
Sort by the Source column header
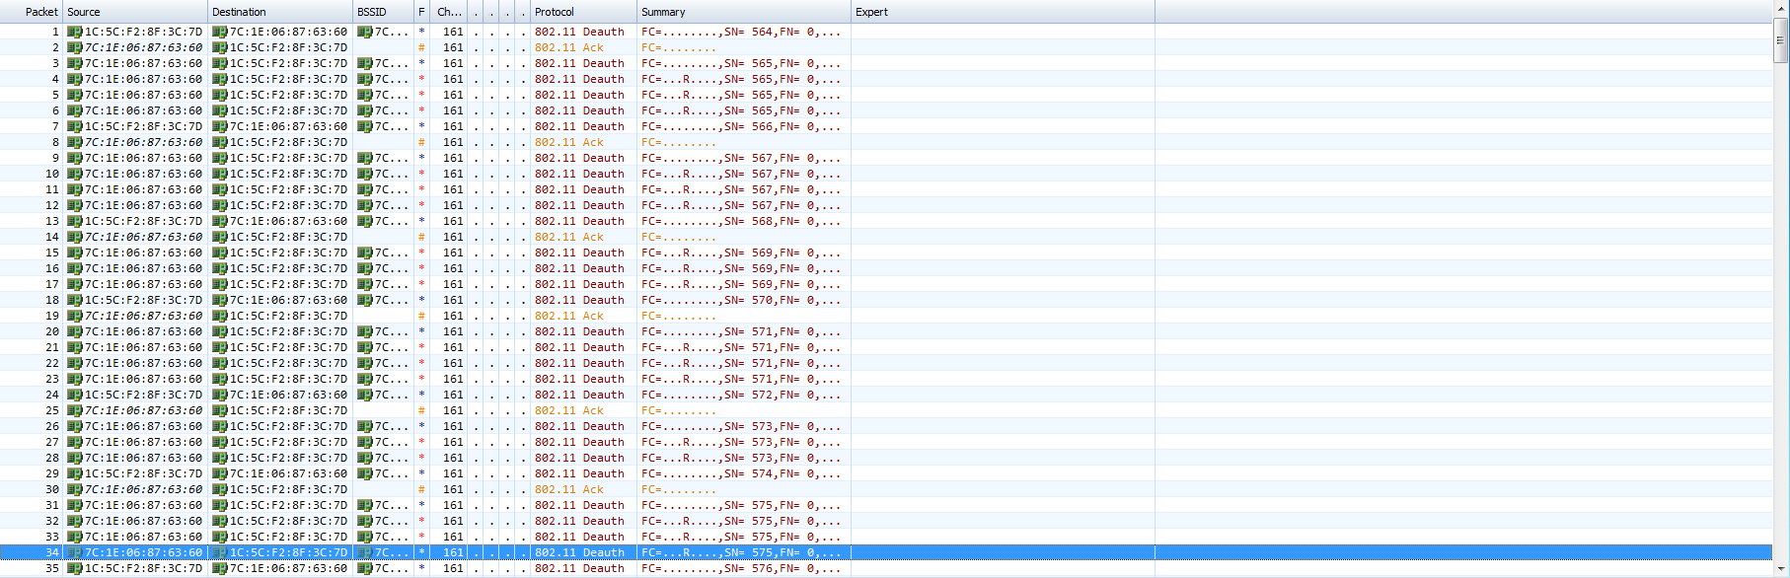[135, 12]
